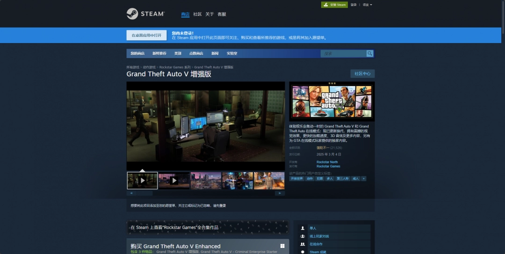Image resolution: width=505 pixels, height=254 pixels.
Task: Open the 语言 language dropdown
Action: tap(368, 5)
